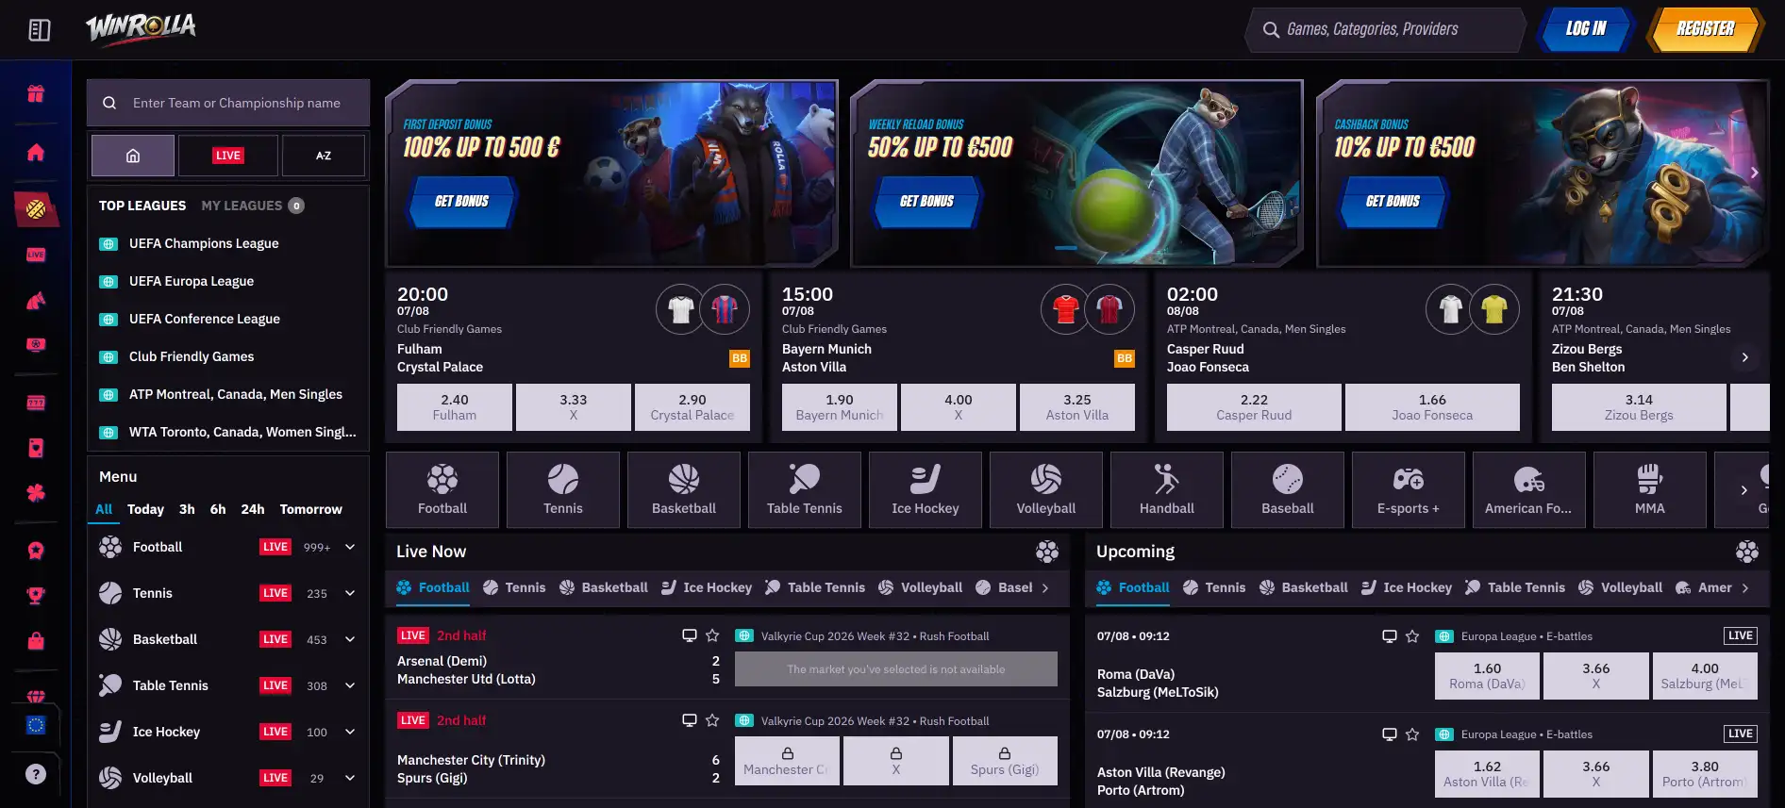
Task: Open the MY LEAGUES tab
Action: click(253, 206)
